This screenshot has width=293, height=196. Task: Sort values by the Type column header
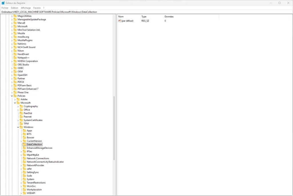click(144, 16)
